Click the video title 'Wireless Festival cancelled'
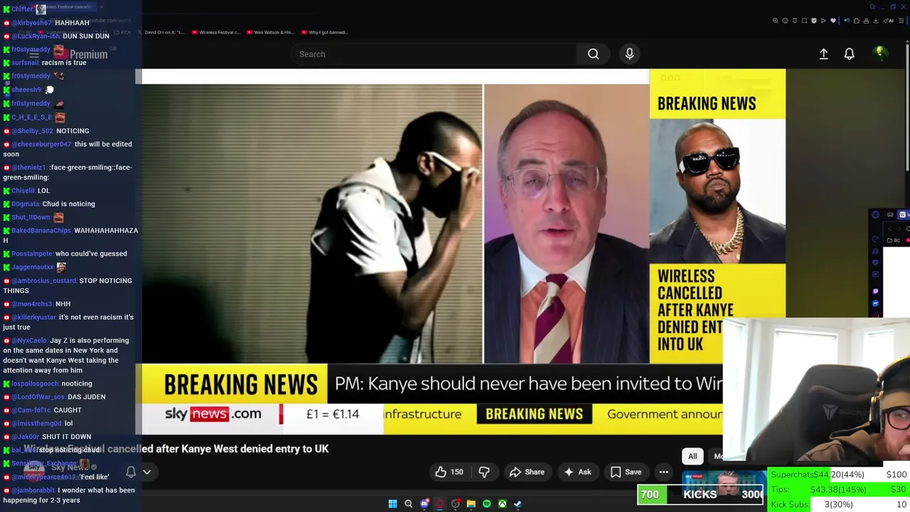Screen dimensions: 910x512 point(176,449)
